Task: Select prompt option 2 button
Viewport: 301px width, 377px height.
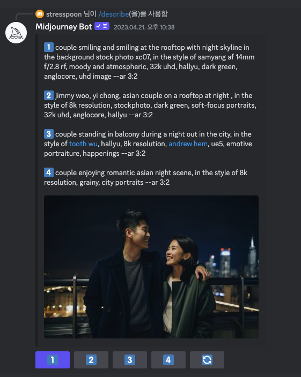Action: tap(91, 360)
